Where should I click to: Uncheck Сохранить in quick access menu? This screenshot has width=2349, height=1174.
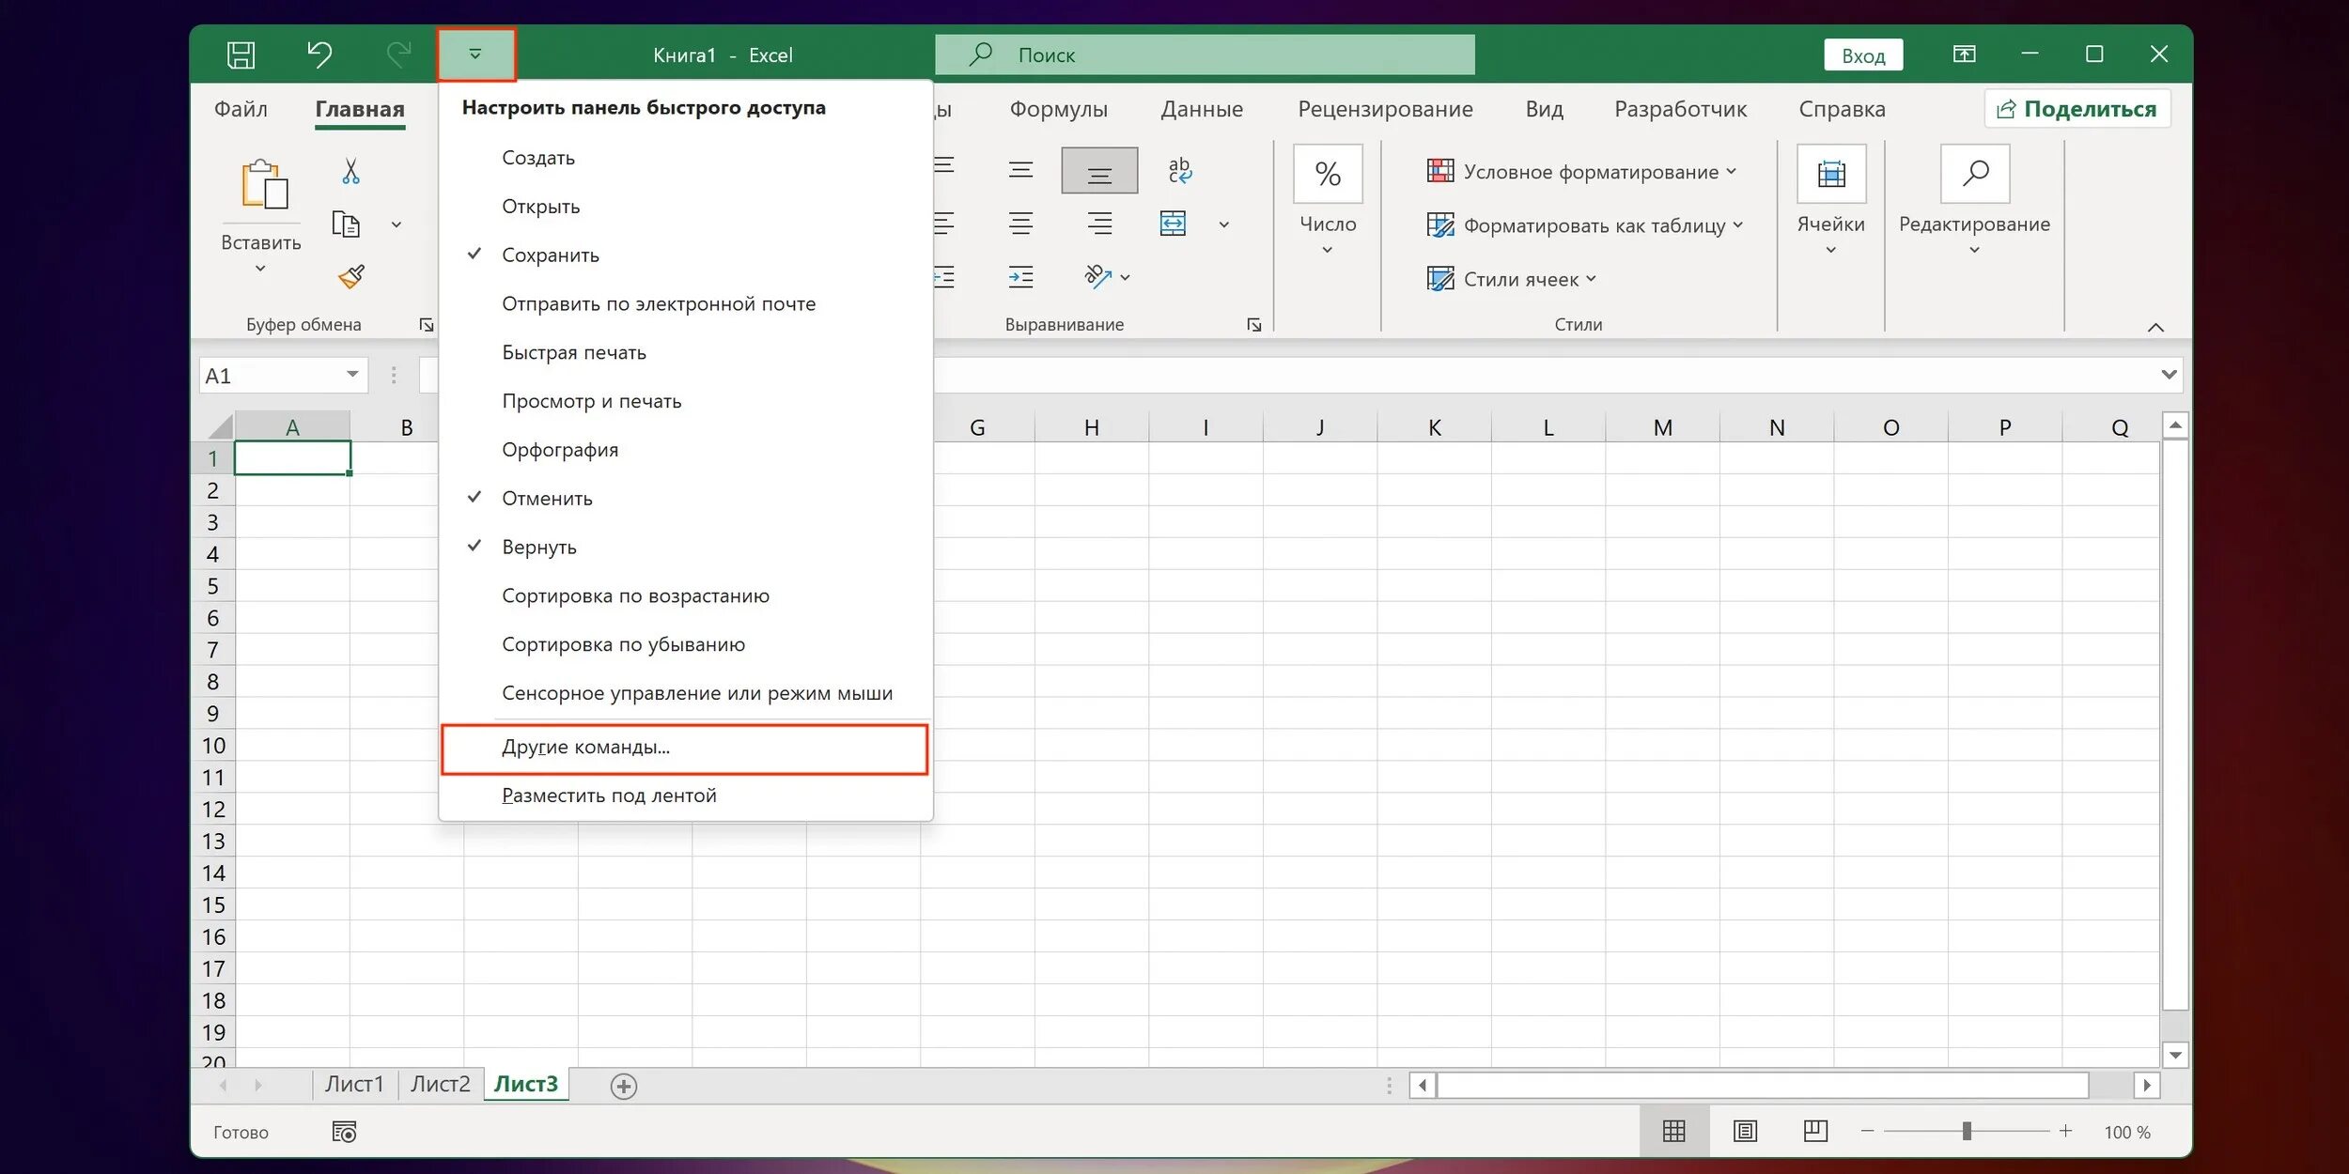(550, 255)
